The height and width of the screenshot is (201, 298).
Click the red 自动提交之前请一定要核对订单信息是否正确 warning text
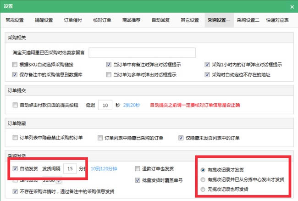[195, 105]
